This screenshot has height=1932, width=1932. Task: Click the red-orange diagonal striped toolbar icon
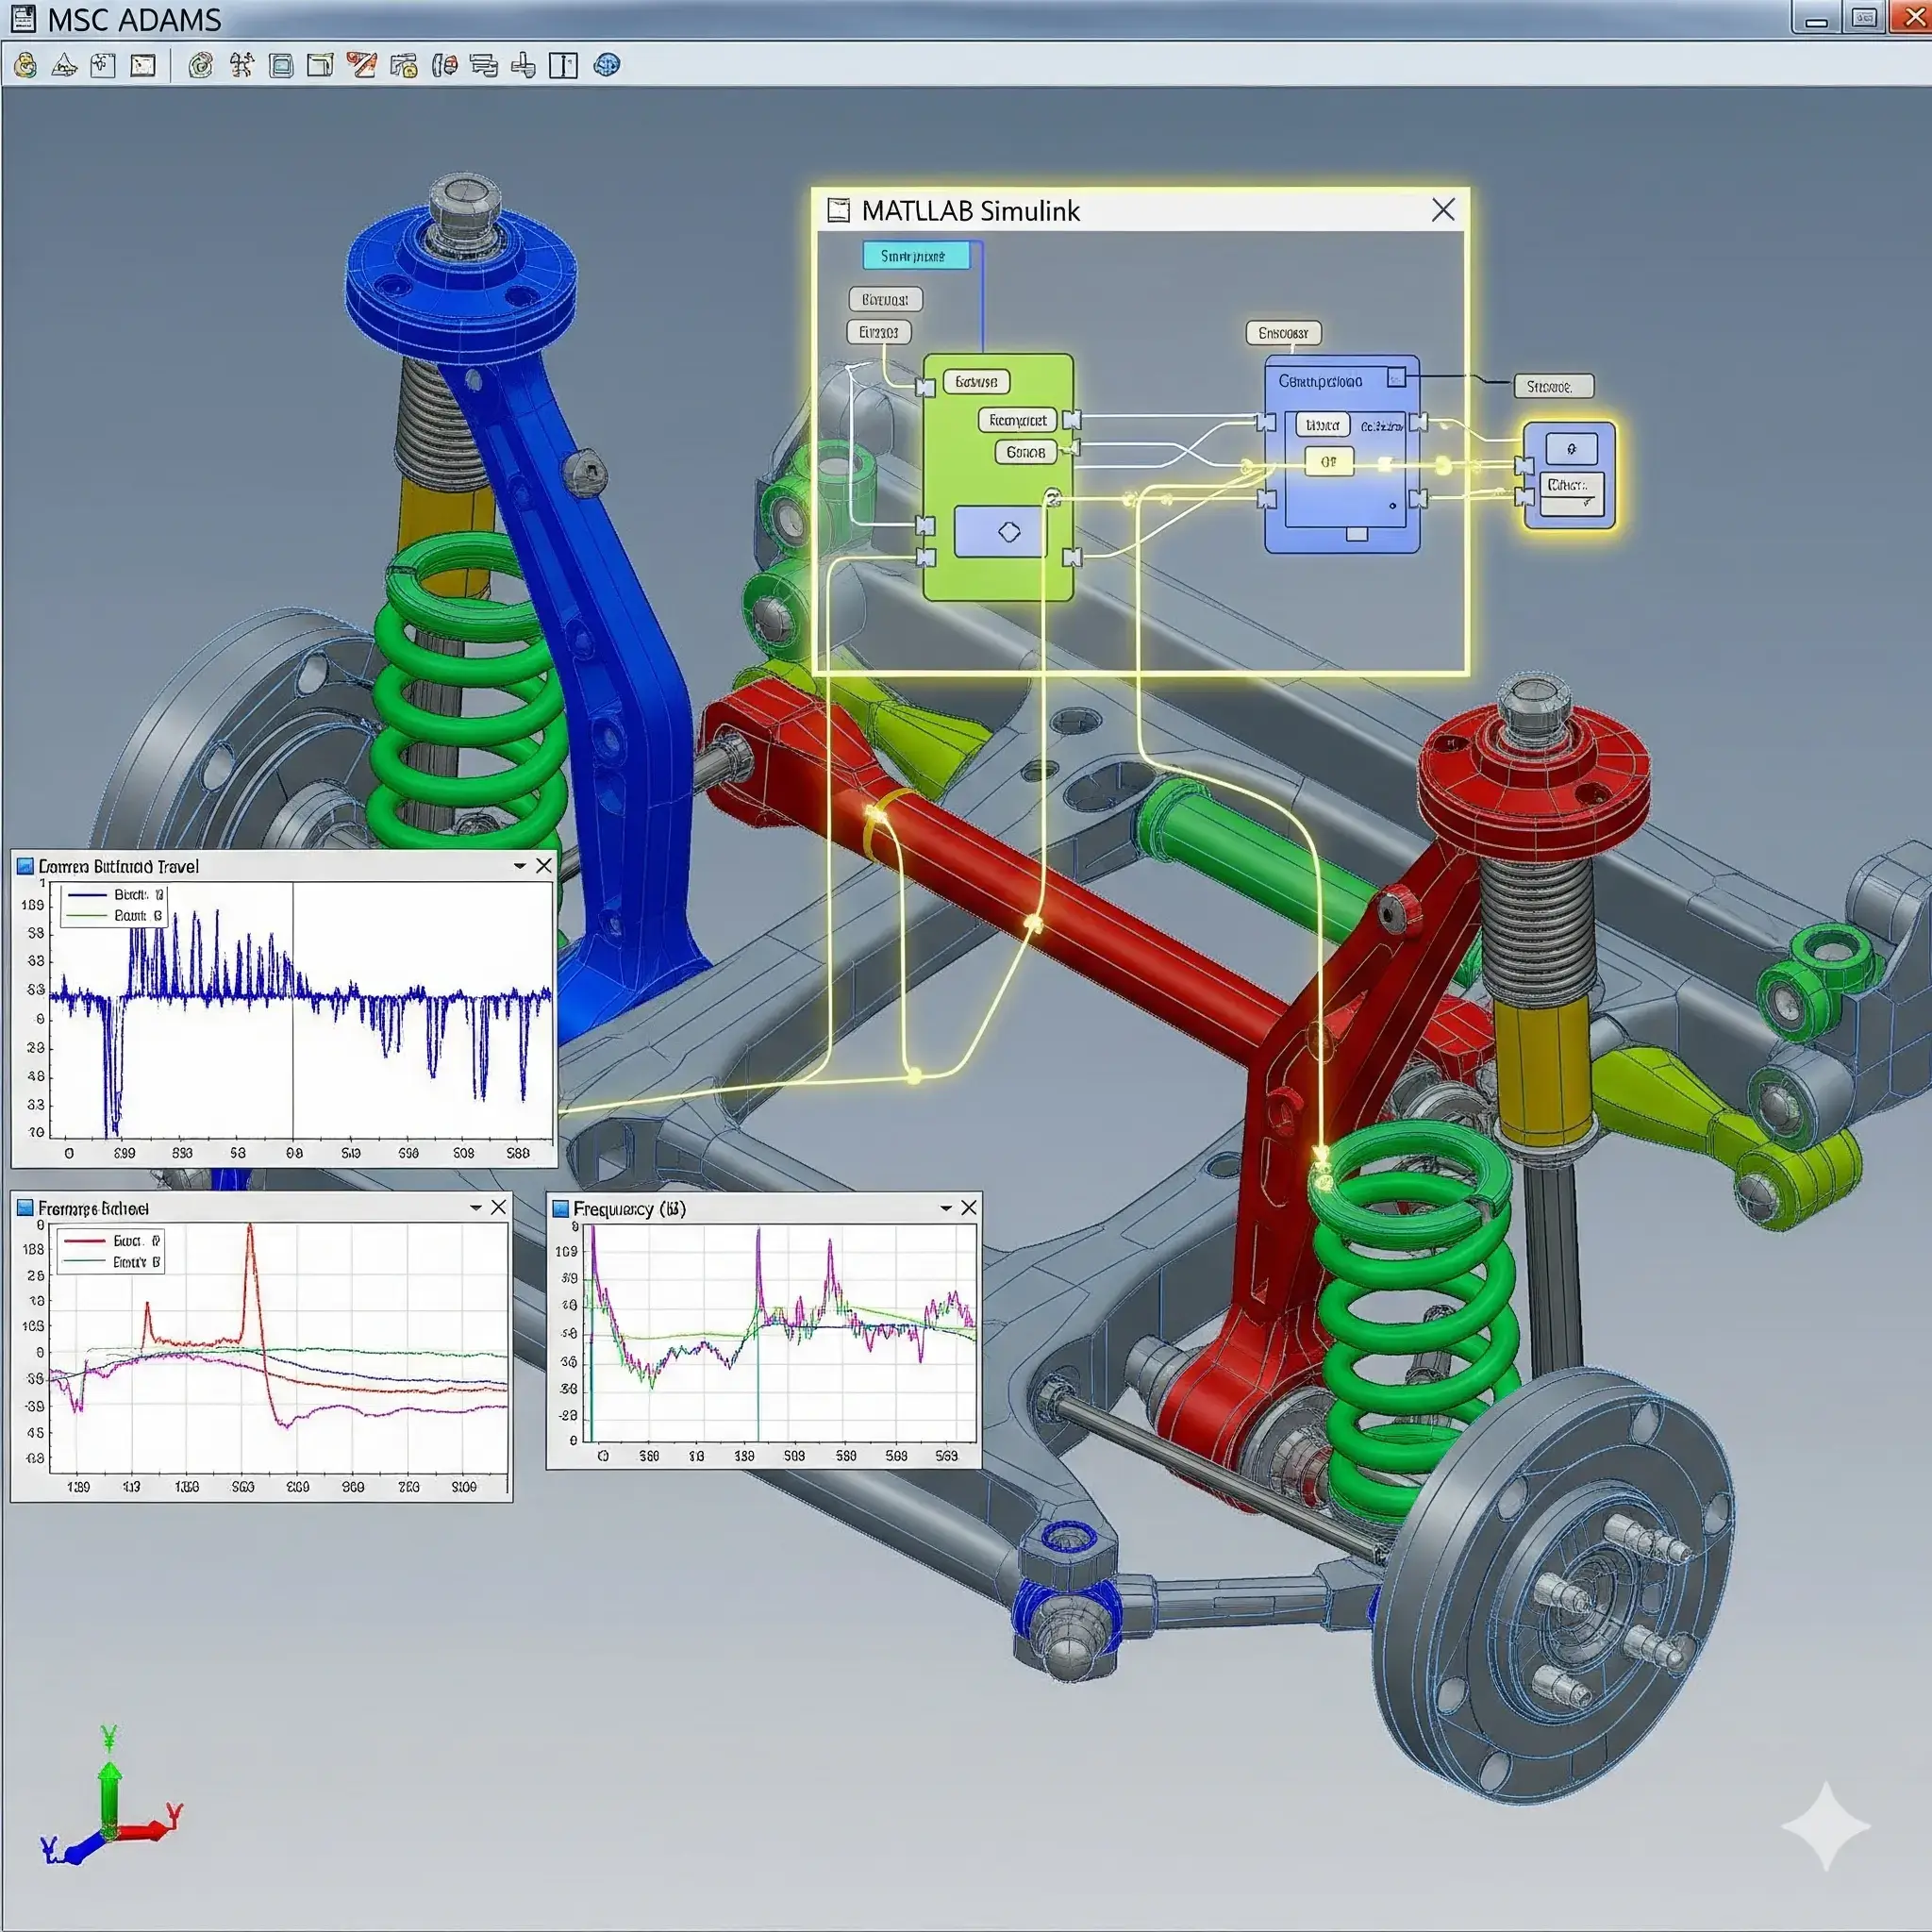click(361, 66)
